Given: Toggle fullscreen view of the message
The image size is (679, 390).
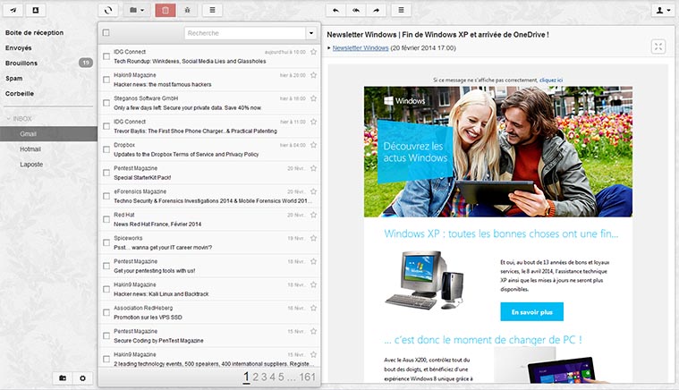Looking at the screenshot, I should [658, 47].
